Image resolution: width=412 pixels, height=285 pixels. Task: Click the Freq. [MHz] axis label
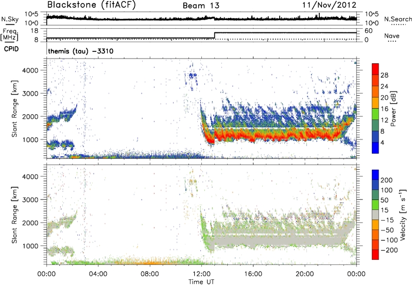point(9,34)
